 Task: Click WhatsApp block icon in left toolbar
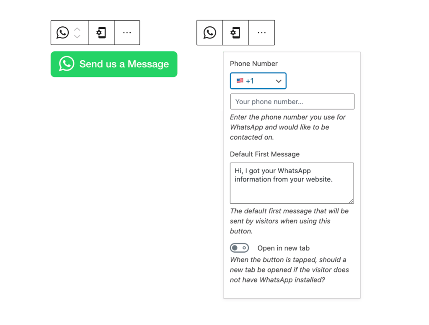coord(63,33)
